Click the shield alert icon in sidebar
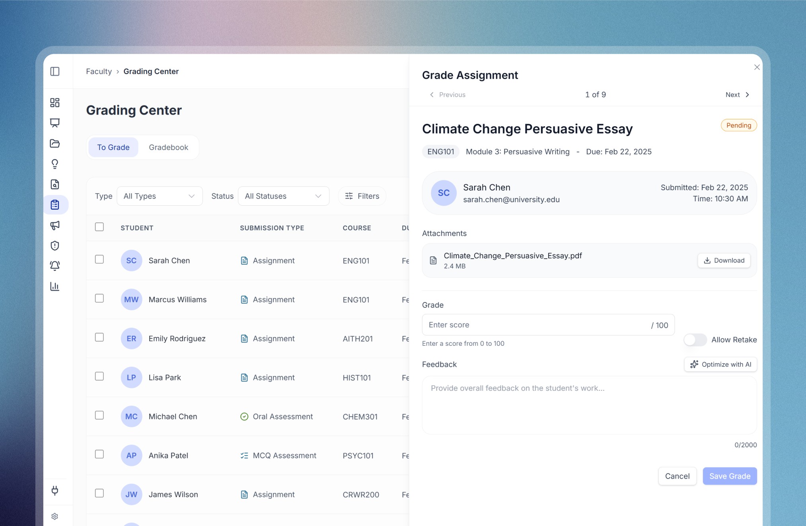This screenshot has height=526, width=806. click(55, 245)
